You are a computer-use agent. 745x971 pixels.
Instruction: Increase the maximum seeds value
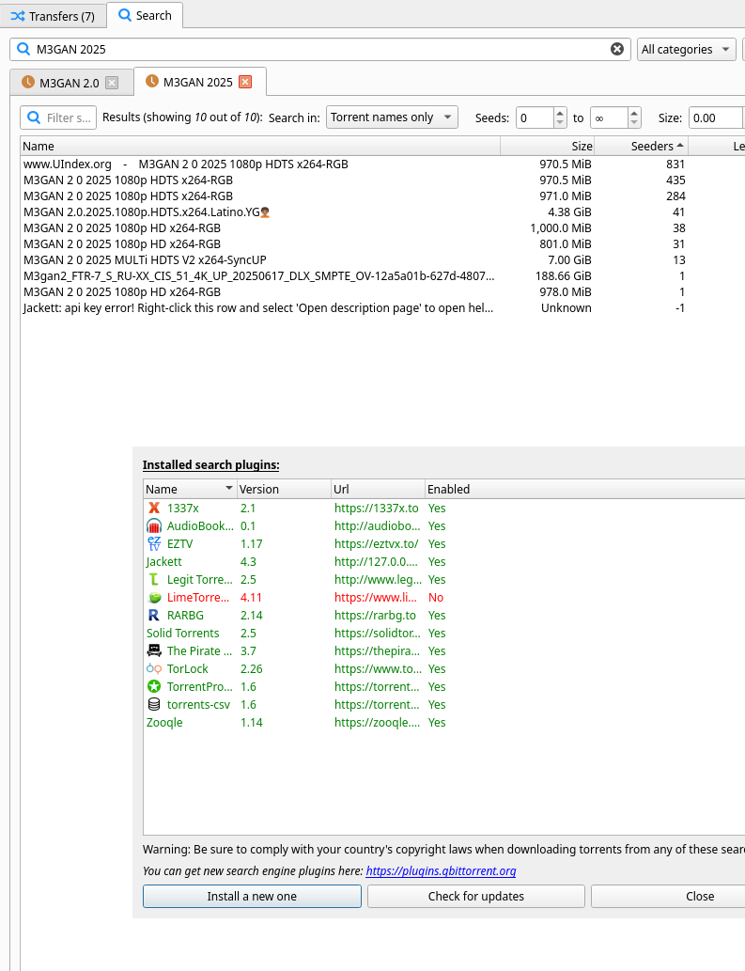point(634,113)
